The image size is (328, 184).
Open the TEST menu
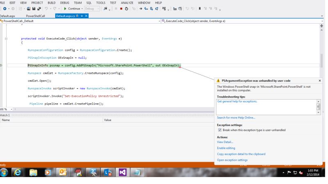tap(113, 3)
